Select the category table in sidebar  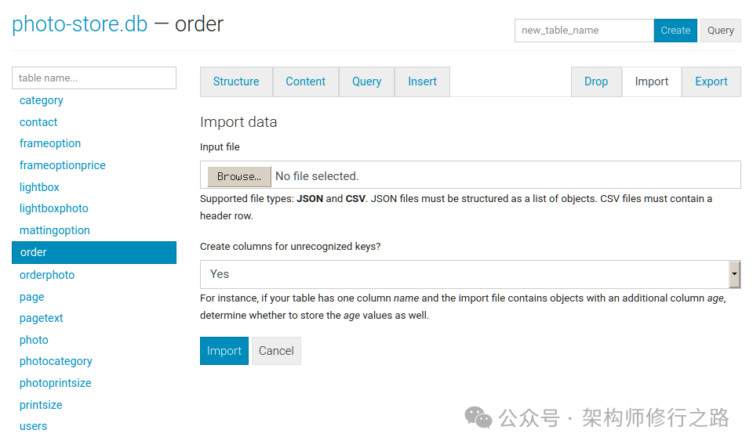[42, 100]
